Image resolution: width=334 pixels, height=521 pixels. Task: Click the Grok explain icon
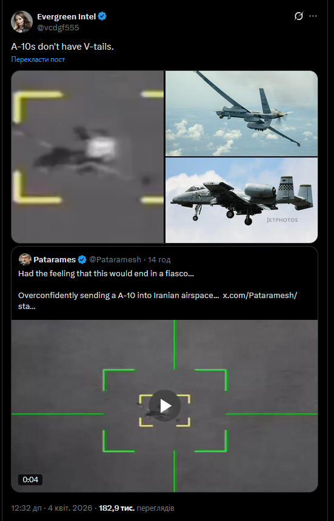point(298,16)
